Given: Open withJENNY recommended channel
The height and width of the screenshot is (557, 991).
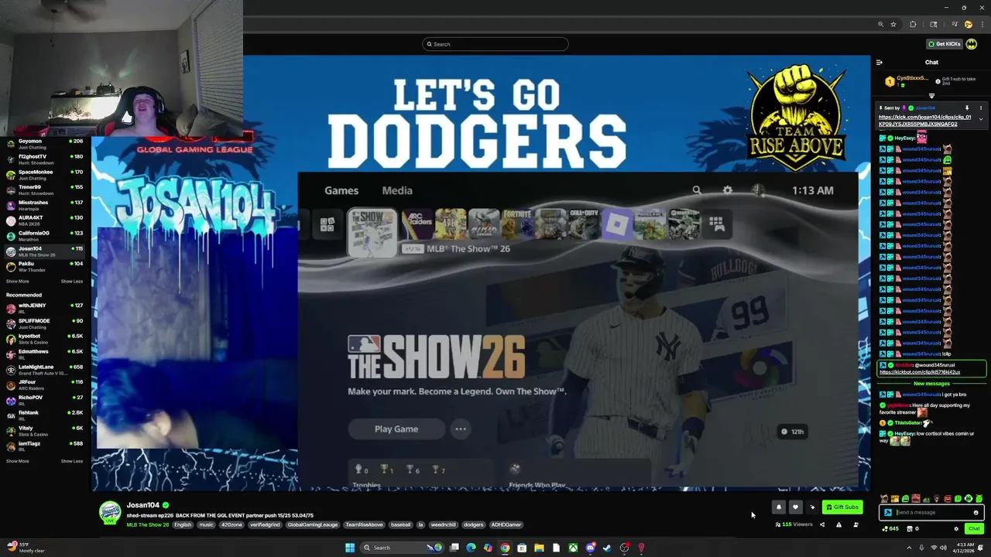Looking at the screenshot, I should pyautogui.click(x=44, y=309).
